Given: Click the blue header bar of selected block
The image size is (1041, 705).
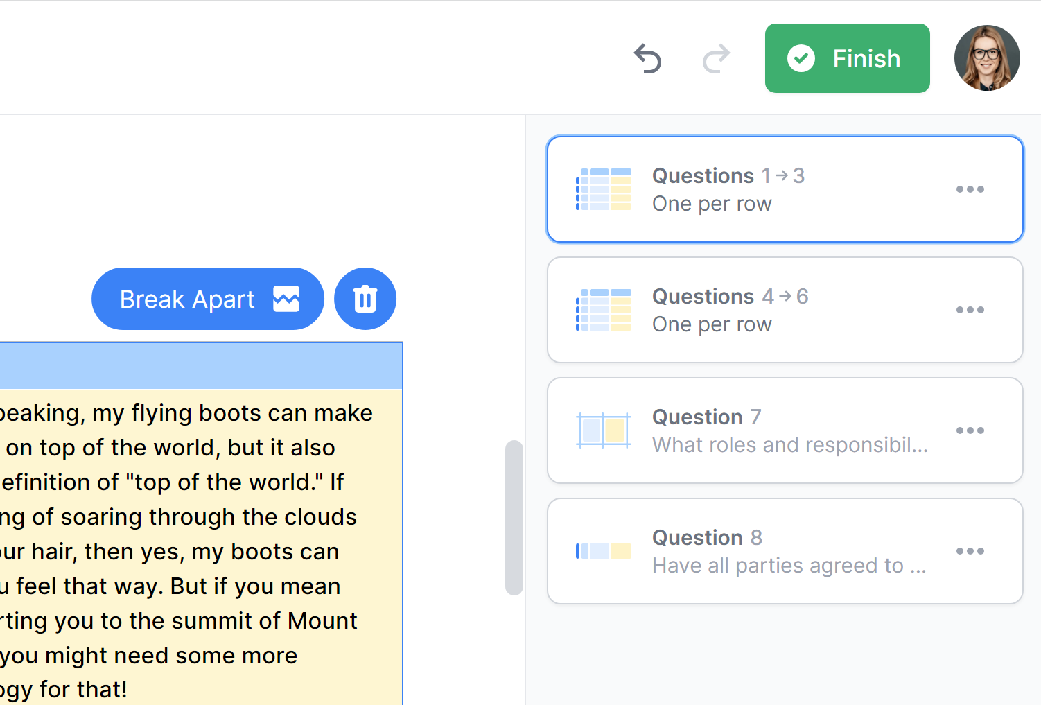Looking at the screenshot, I should pos(201,365).
